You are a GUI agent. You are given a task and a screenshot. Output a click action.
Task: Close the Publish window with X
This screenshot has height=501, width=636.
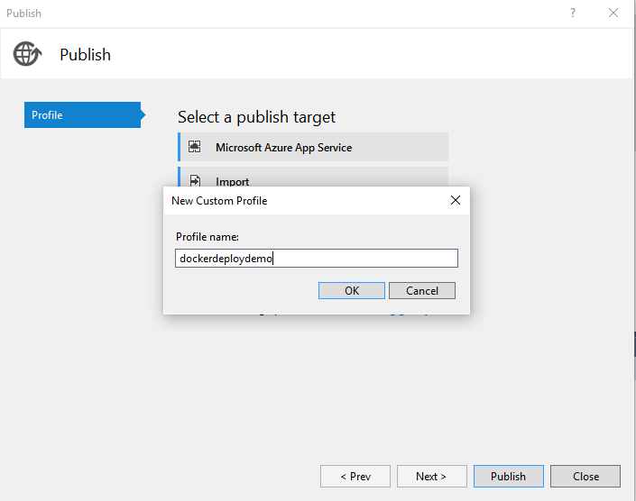pos(614,13)
